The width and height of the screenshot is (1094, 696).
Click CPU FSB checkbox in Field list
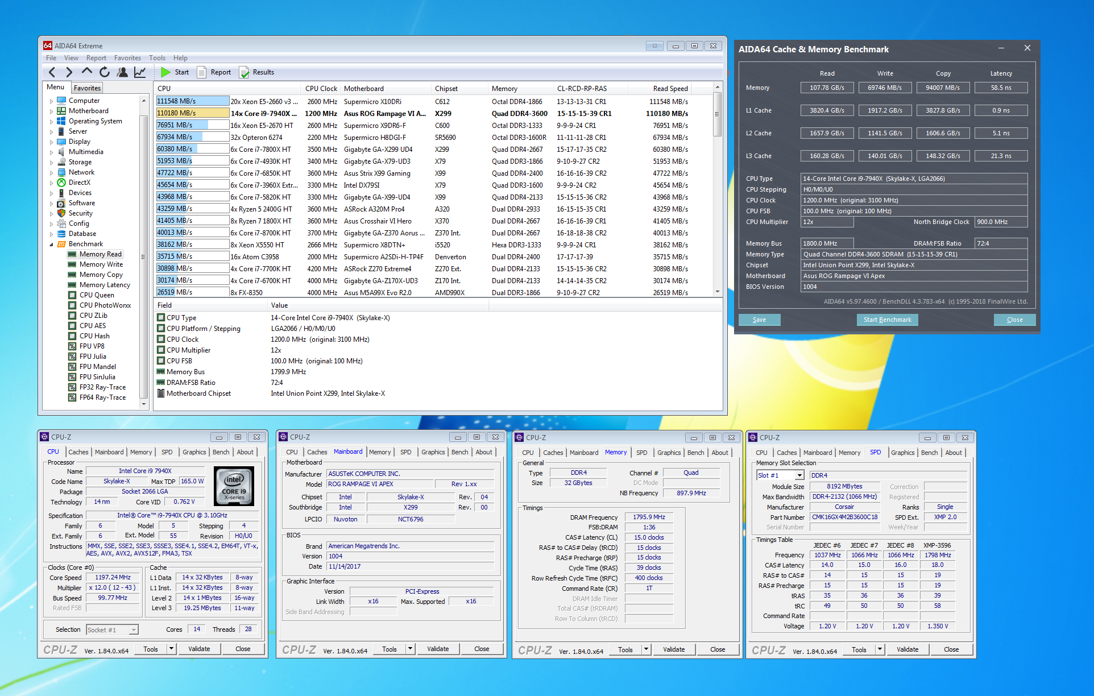point(161,361)
